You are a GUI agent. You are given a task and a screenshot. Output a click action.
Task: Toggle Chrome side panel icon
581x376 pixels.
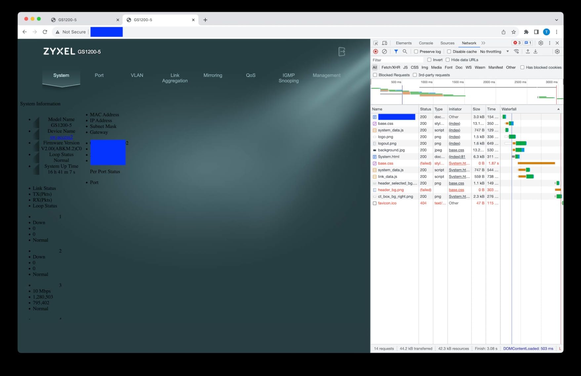click(x=536, y=32)
